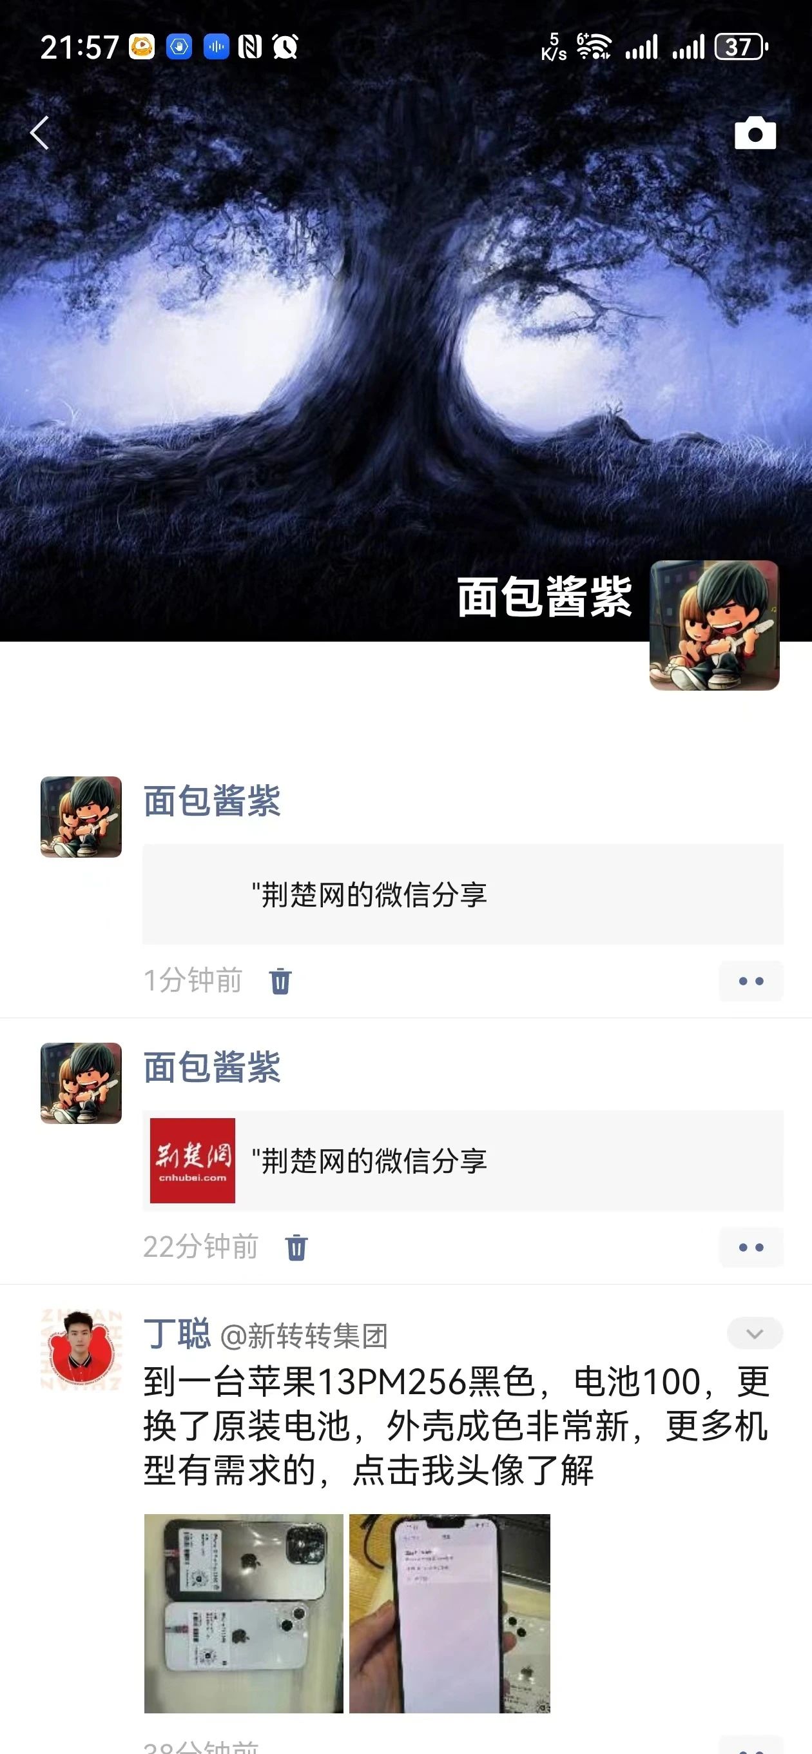Open the camera icon to post
Screen dimensions: 812x1754
[x=755, y=133]
